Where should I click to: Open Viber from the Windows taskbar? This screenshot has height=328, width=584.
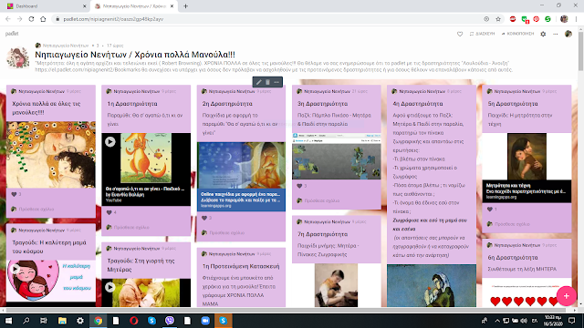pyautogui.click(x=170, y=321)
